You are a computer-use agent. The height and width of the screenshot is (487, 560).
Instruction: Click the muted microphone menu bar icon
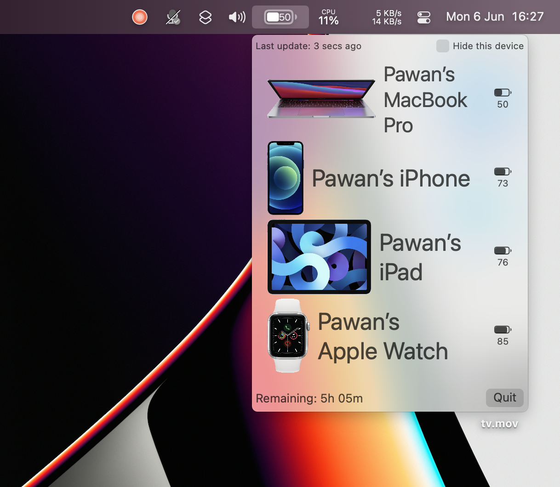pyautogui.click(x=173, y=17)
